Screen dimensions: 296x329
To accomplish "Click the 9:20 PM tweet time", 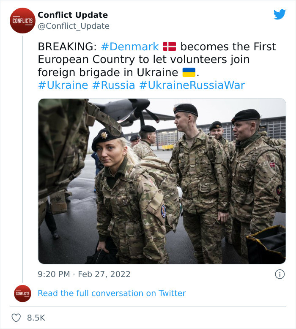I will (54, 274).
